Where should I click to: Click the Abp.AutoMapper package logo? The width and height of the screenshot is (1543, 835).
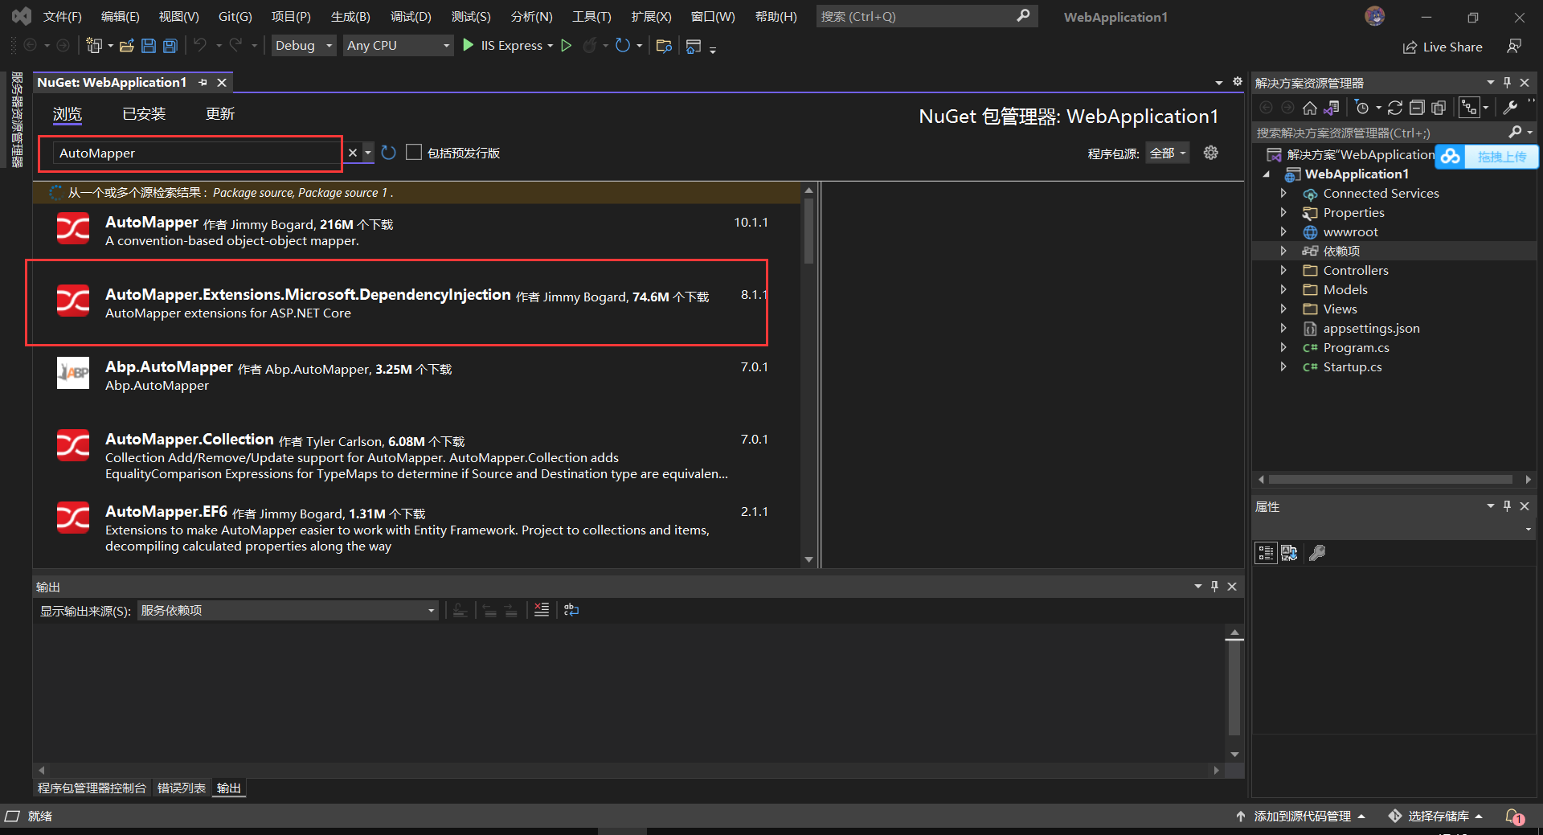73,373
